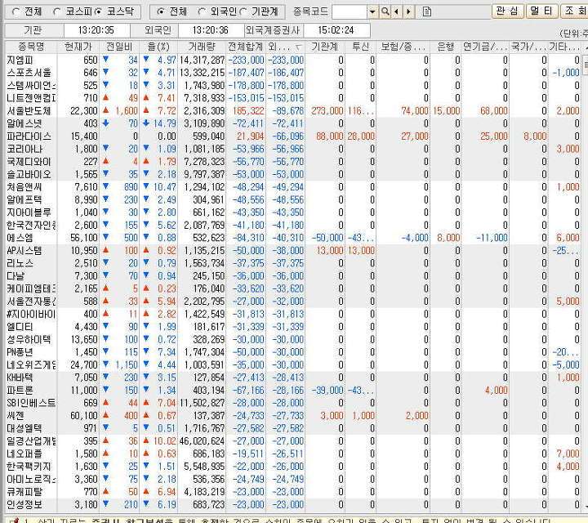588x523 pixels.
Task: Select the 에스엠 stock row
Action: tap(292, 238)
